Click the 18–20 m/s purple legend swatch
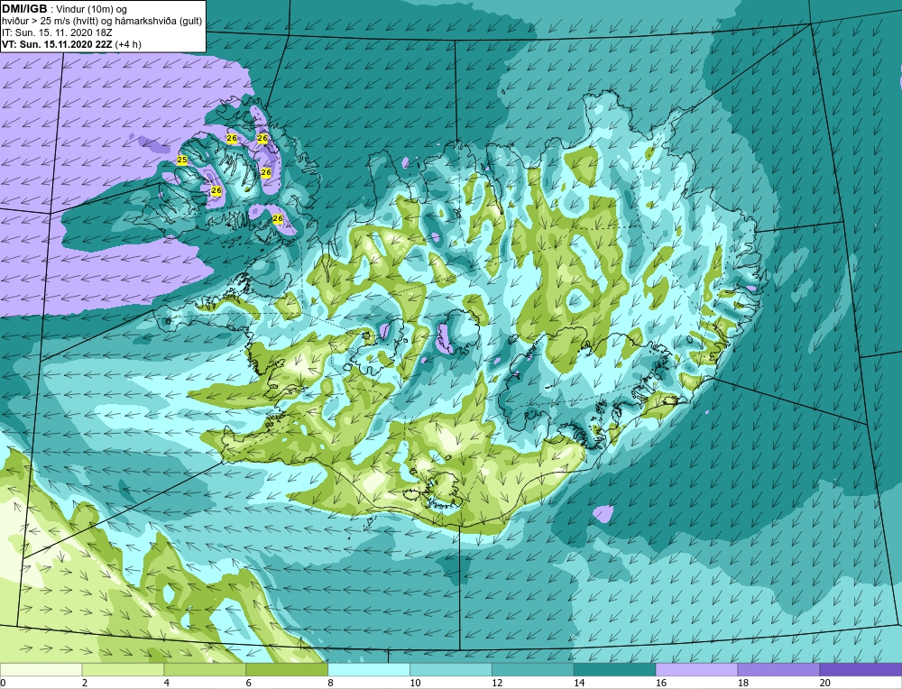Screen dimensions: 902x689 click(x=778, y=669)
